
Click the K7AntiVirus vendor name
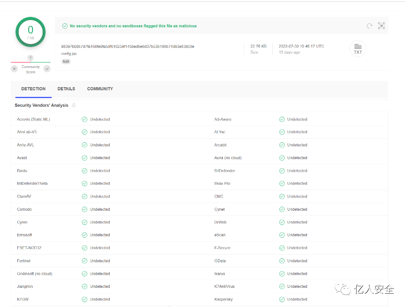point(225,286)
